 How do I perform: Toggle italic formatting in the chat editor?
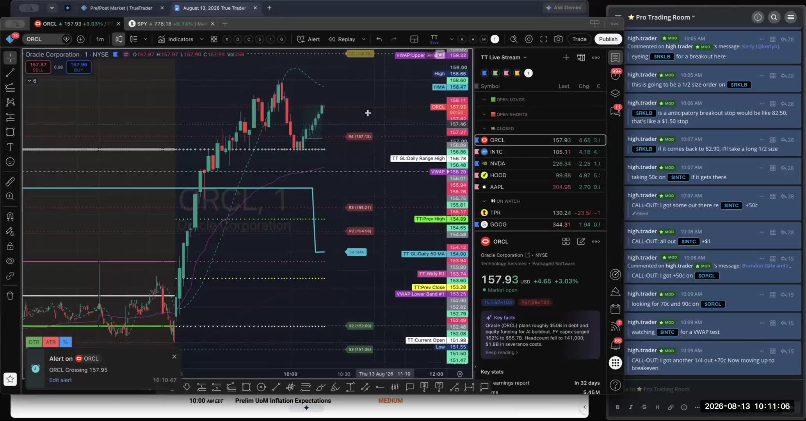631,407
